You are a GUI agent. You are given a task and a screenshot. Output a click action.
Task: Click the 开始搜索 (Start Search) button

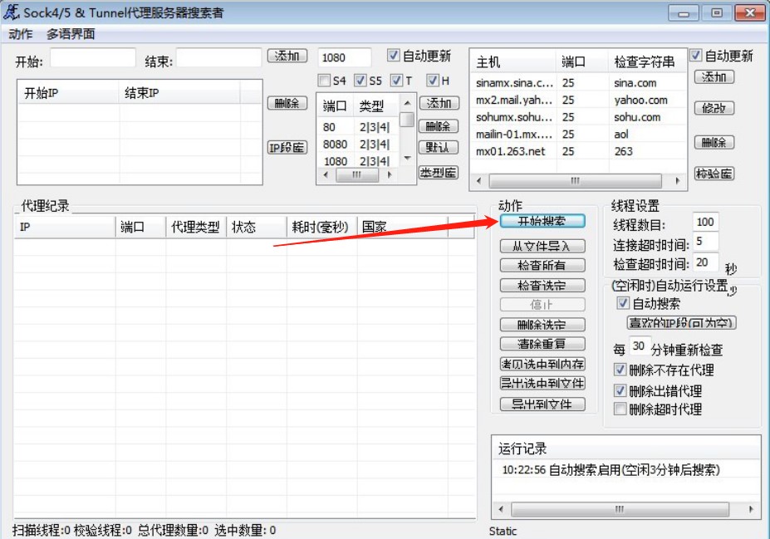(541, 221)
